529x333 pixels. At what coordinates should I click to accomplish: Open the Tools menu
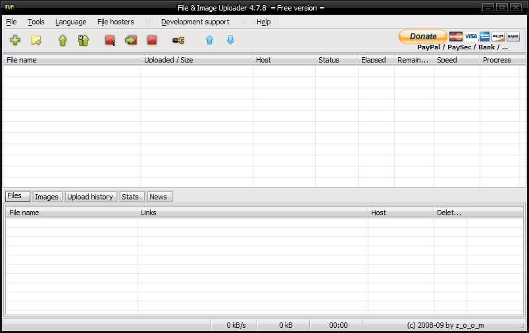(x=36, y=22)
